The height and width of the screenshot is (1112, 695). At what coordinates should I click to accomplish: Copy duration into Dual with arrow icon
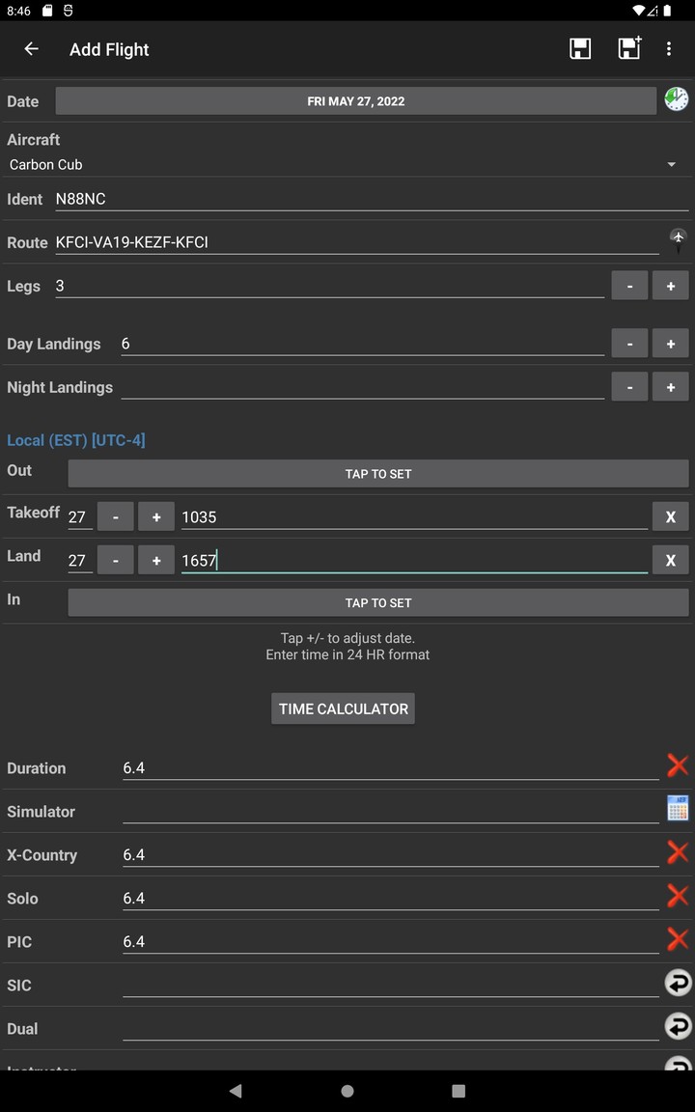click(x=678, y=1026)
